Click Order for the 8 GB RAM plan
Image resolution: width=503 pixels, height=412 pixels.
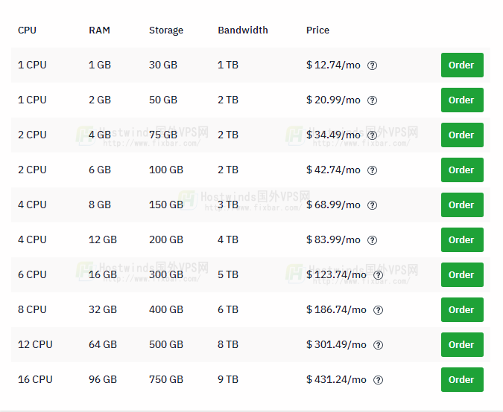[x=462, y=205]
